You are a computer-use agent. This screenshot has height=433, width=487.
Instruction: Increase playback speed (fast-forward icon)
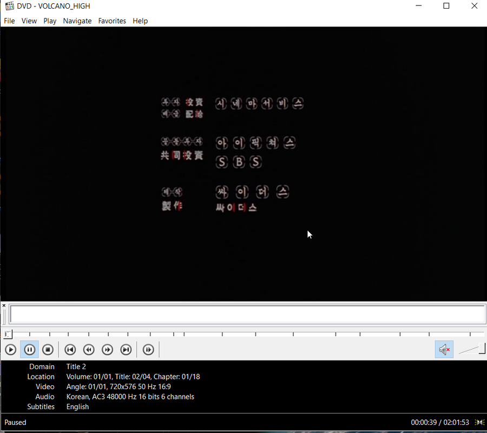point(108,350)
